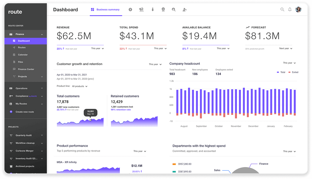
Task: Open the megaphone marketing tab icon
Action: click(x=141, y=10)
